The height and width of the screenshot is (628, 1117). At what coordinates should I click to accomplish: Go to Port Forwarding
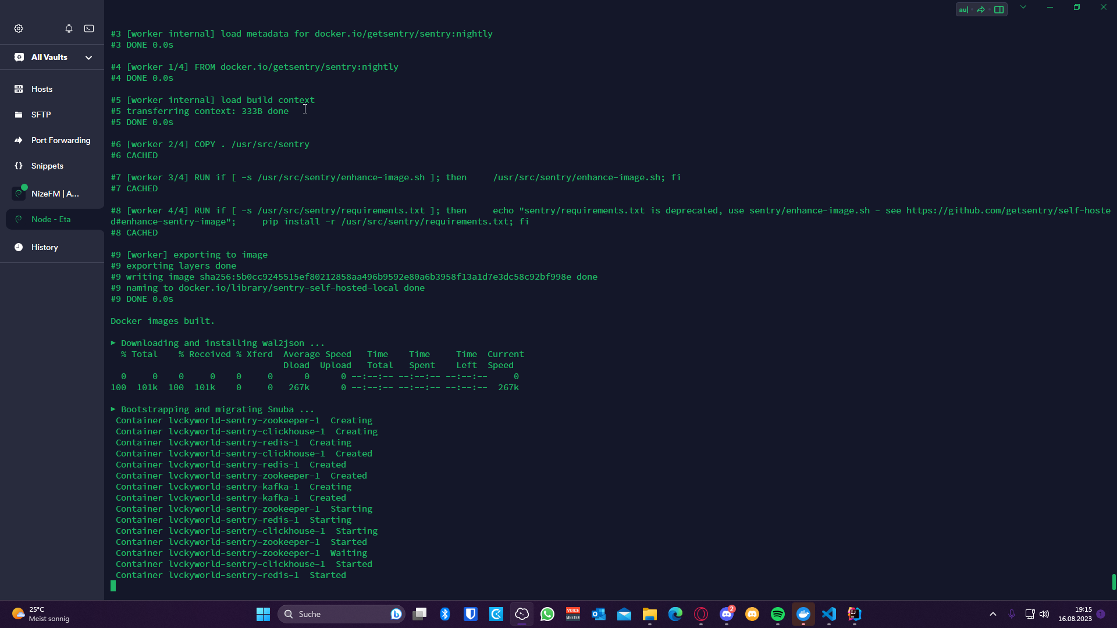[61, 140]
